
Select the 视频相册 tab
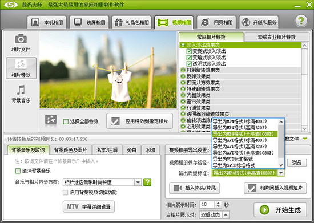174,22
